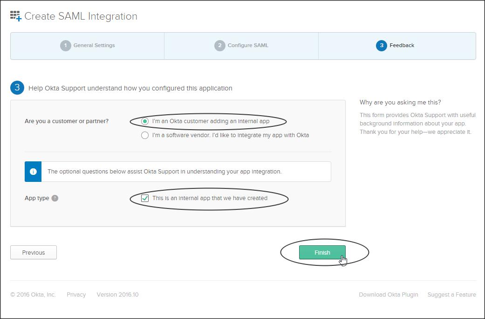Toggle the internal app checkbox
The width and height of the screenshot is (485, 319).
(x=145, y=198)
